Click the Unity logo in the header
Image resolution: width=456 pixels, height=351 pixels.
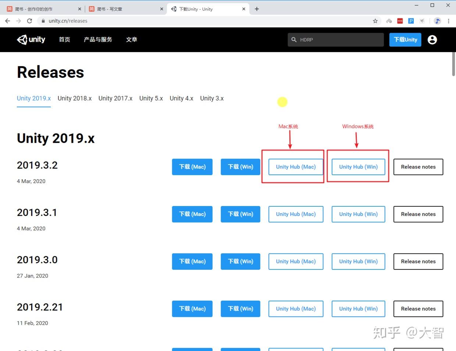coord(31,39)
